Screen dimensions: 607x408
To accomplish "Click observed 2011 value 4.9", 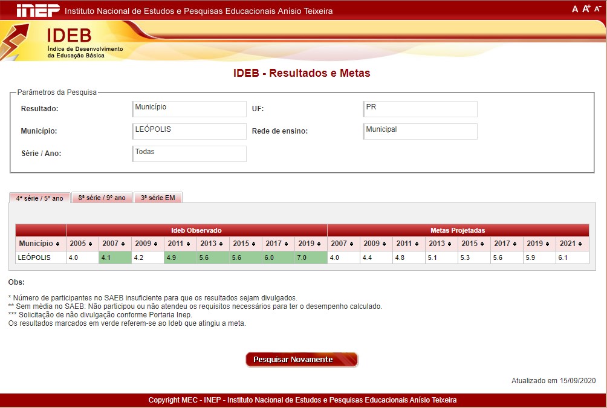I will (180, 257).
